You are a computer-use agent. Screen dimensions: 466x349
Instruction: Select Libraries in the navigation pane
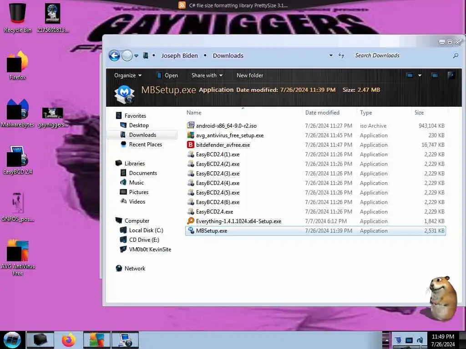pos(135,164)
